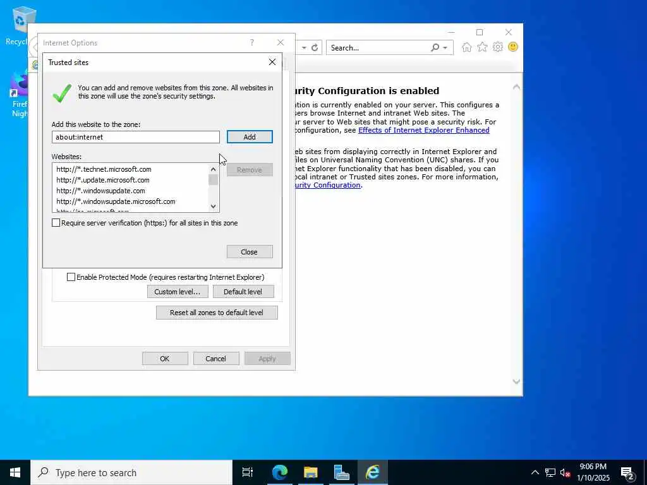Click the Refresh icon in address bar
Viewport: 647px width, 485px height.
pyautogui.click(x=315, y=48)
